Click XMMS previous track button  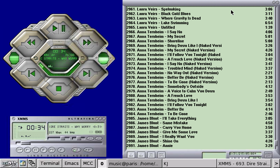click(20, 150)
